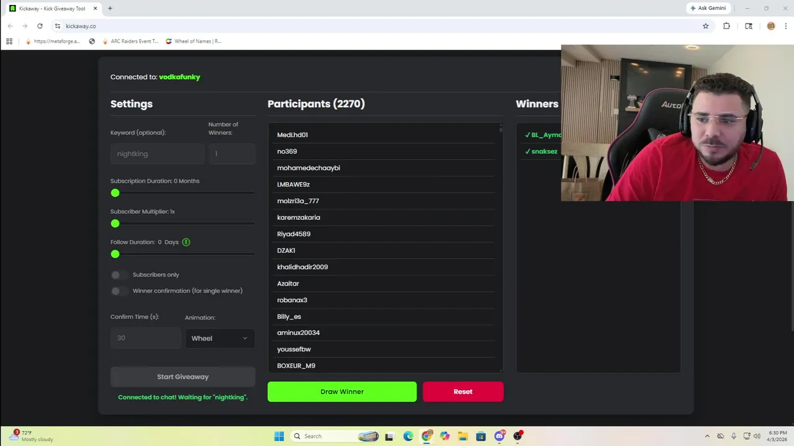This screenshot has height=446, width=794.
Task: Open metaforge bookmark
Action: pos(53,42)
